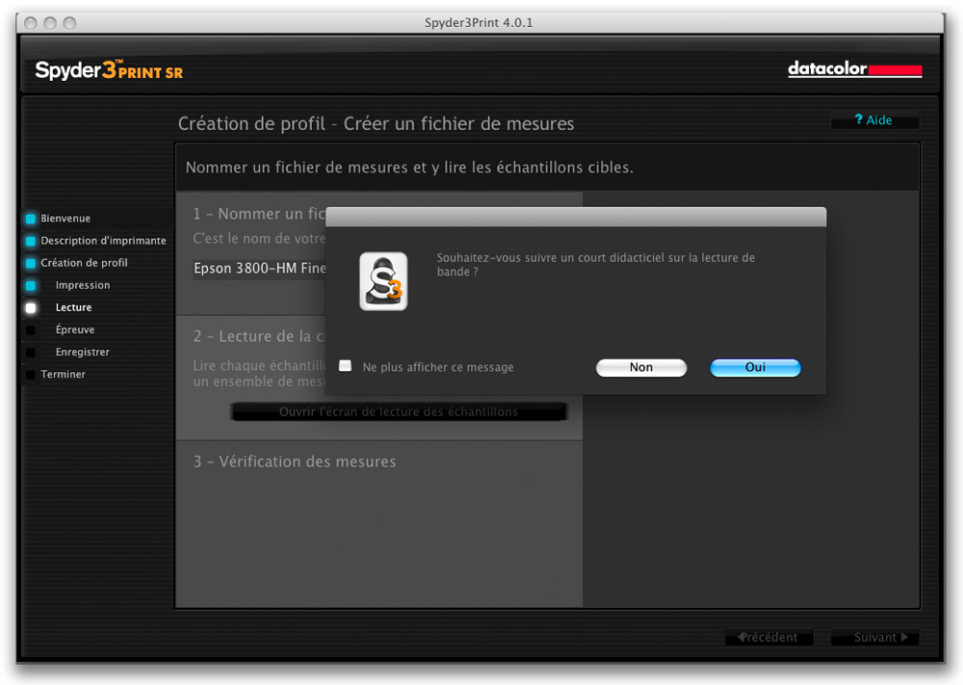The width and height of the screenshot is (963, 685).
Task: Click the dark indicator beside Enregistrer
Action: click(31, 352)
